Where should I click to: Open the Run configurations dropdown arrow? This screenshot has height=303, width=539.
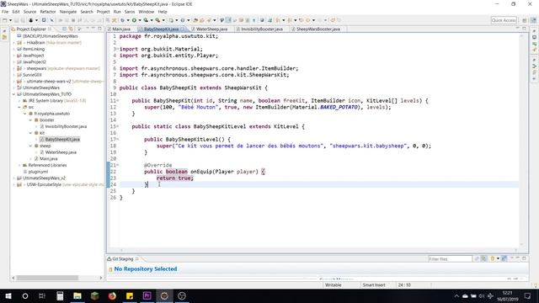click(x=140, y=20)
